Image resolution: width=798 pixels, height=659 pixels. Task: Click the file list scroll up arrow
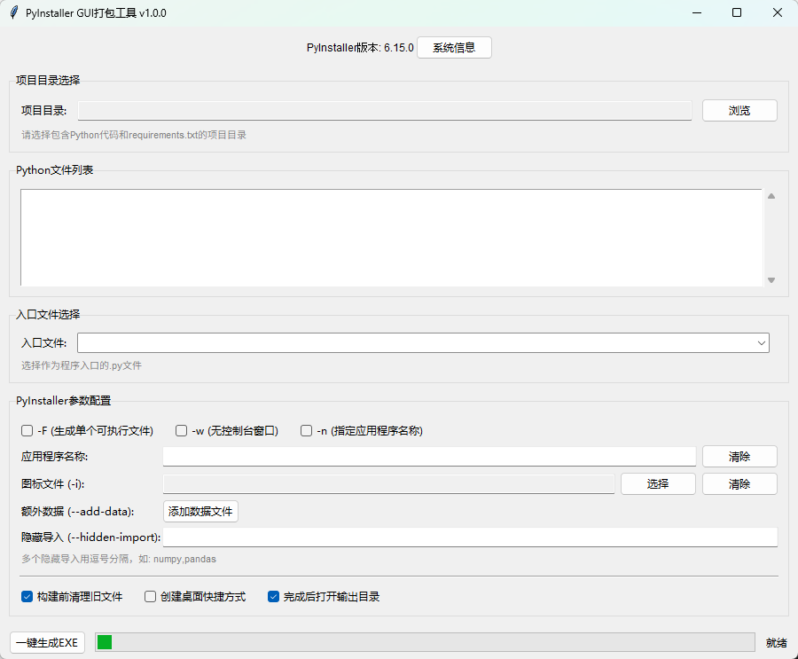pos(771,196)
